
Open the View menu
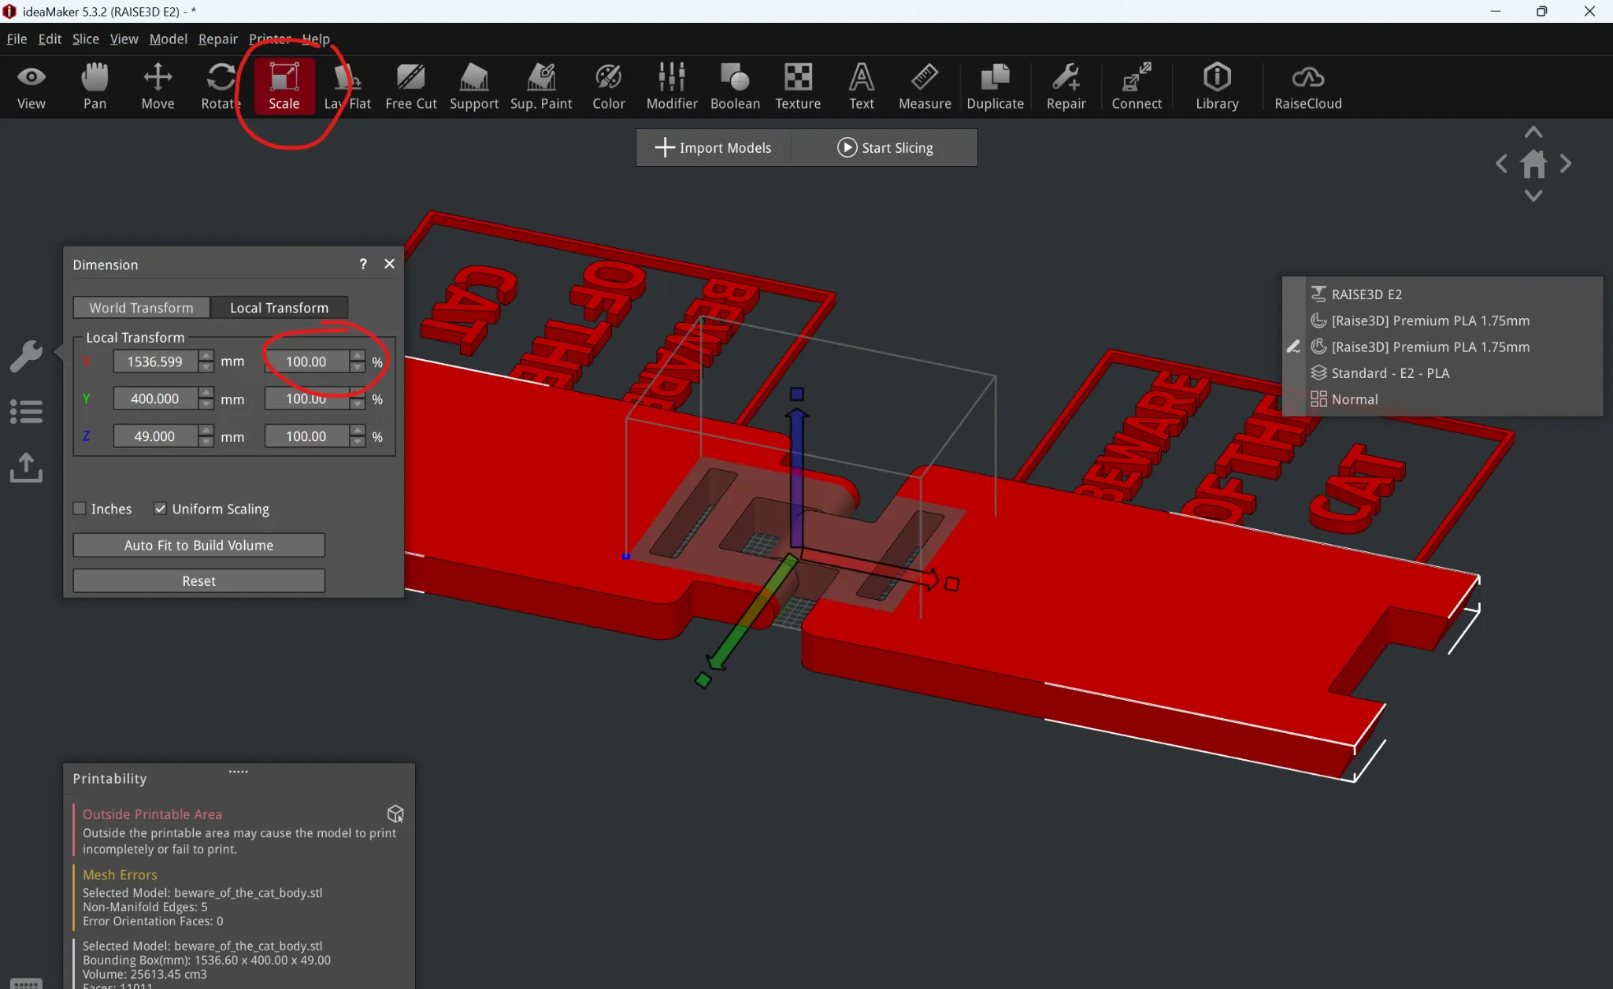pyautogui.click(x=124, y=39)
